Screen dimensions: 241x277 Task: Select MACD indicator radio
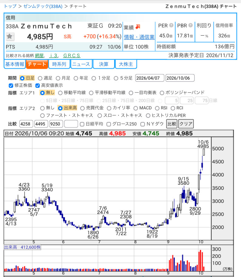pos(136,108)
